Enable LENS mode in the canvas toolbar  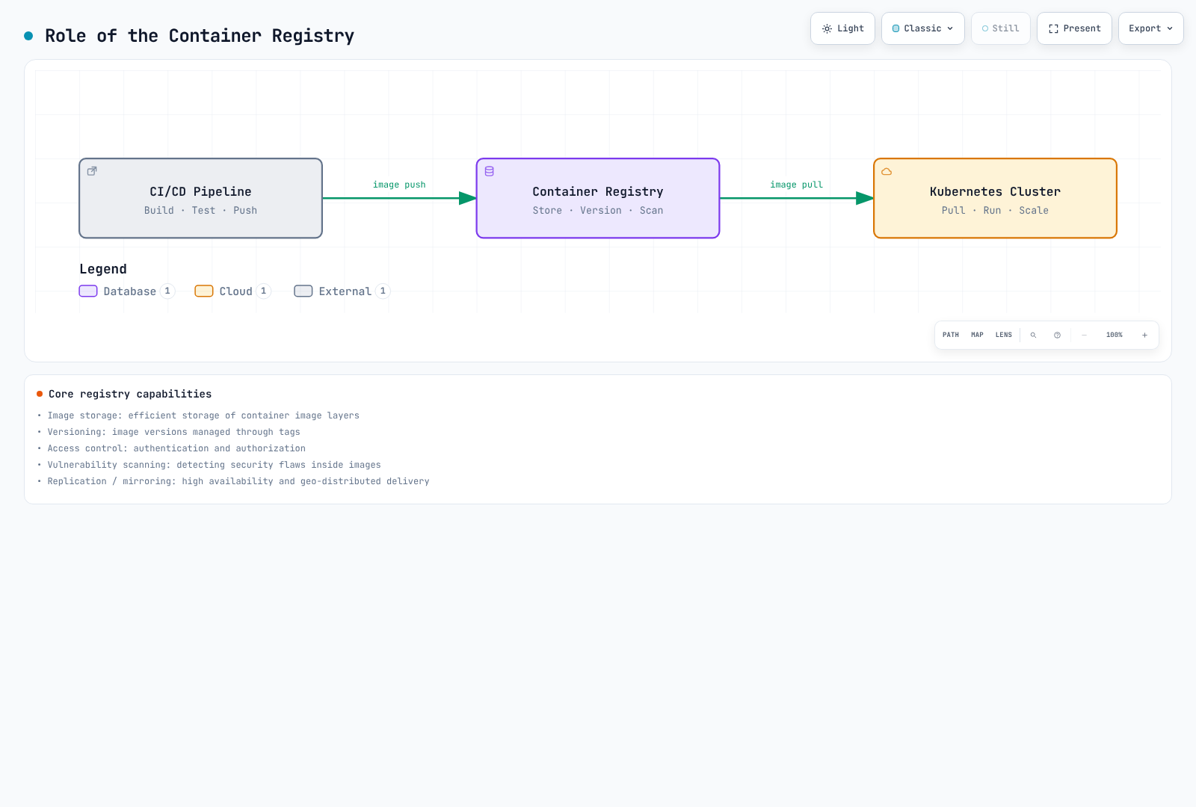tap(1004, 335)
